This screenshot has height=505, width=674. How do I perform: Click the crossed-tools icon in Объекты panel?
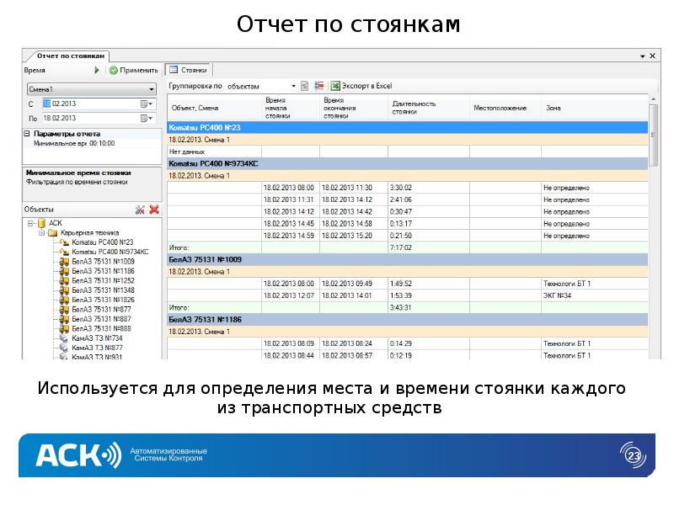tap(141, 209)
